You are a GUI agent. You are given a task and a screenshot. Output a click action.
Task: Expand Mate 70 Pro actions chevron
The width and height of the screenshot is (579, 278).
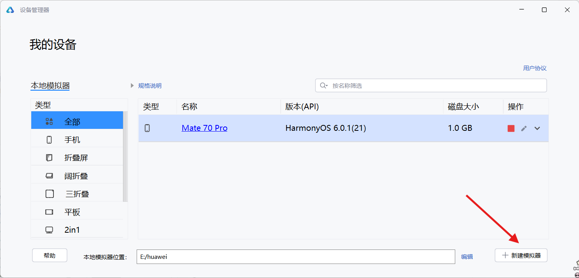(x=537, y=128)
